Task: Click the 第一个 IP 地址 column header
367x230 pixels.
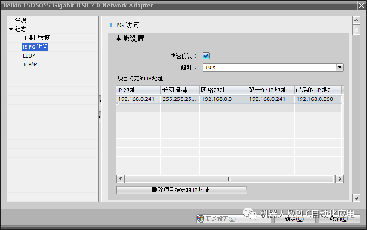Action: 270,90
